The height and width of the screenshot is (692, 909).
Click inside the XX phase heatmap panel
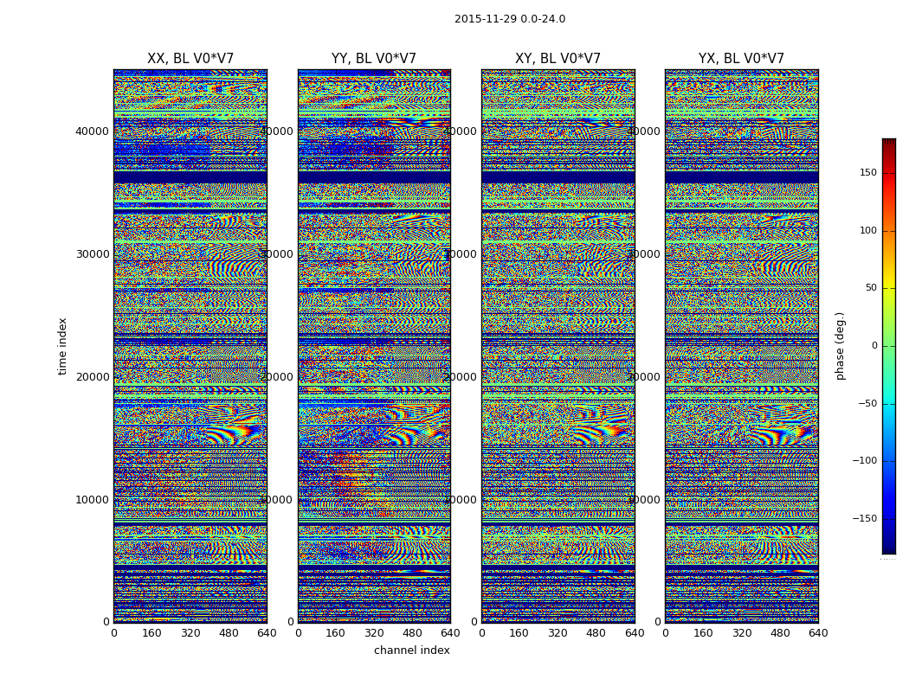[x=190, y=346]
